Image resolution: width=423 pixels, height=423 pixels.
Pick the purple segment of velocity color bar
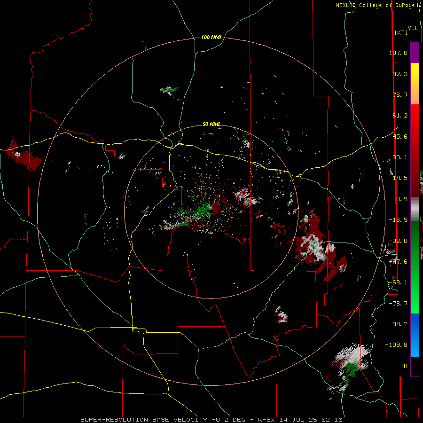coord(415,52)
